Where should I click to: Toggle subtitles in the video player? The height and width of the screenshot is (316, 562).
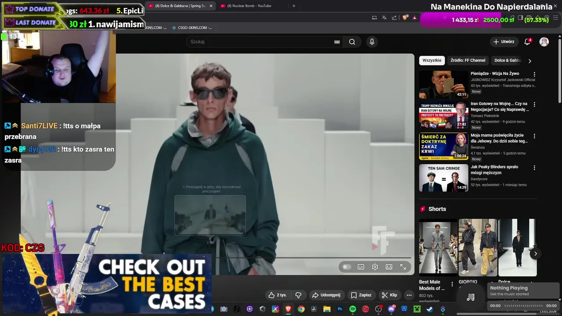tap(361, 267)
